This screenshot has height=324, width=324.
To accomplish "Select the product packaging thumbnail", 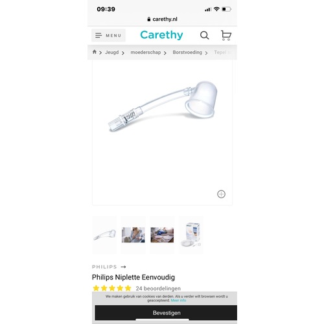I will click(191, 235).
